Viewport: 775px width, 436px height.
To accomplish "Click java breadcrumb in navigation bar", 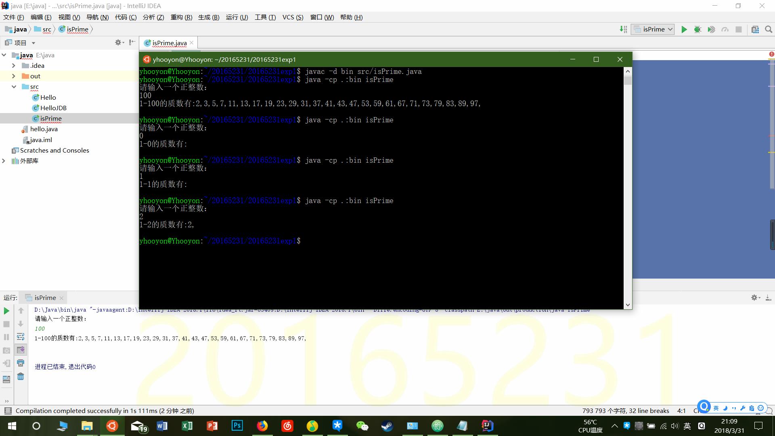I will point(16,29).
